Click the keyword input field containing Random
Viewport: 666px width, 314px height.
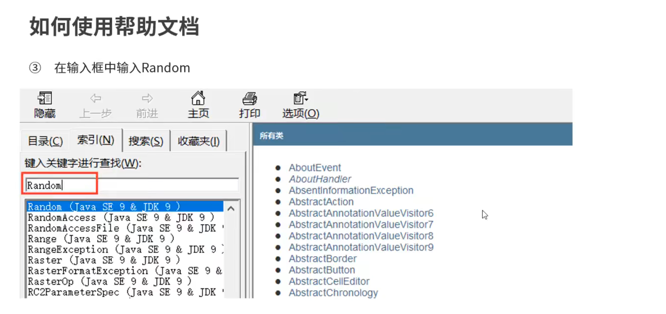132,185
